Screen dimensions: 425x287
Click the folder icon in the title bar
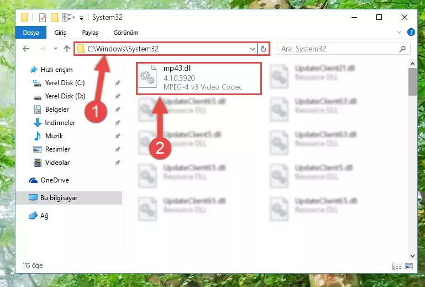25,17
